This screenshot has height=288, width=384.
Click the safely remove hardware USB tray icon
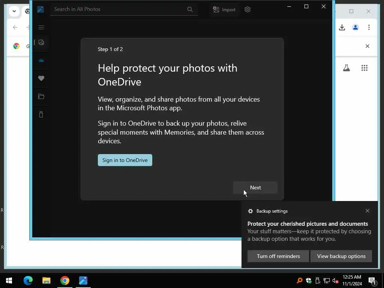318,280
